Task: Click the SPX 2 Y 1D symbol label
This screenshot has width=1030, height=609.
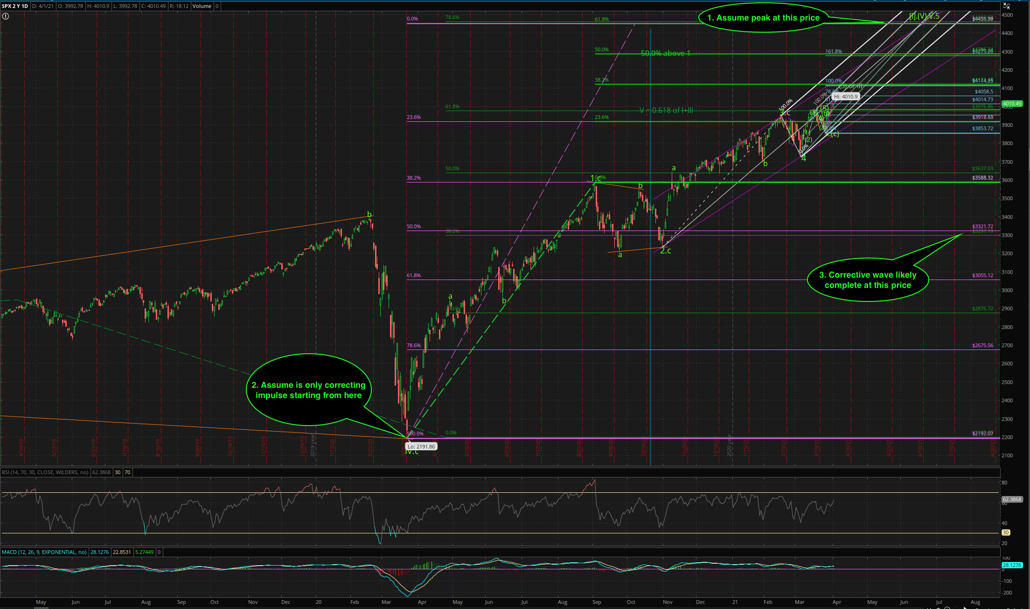Action: click(15, 6)
